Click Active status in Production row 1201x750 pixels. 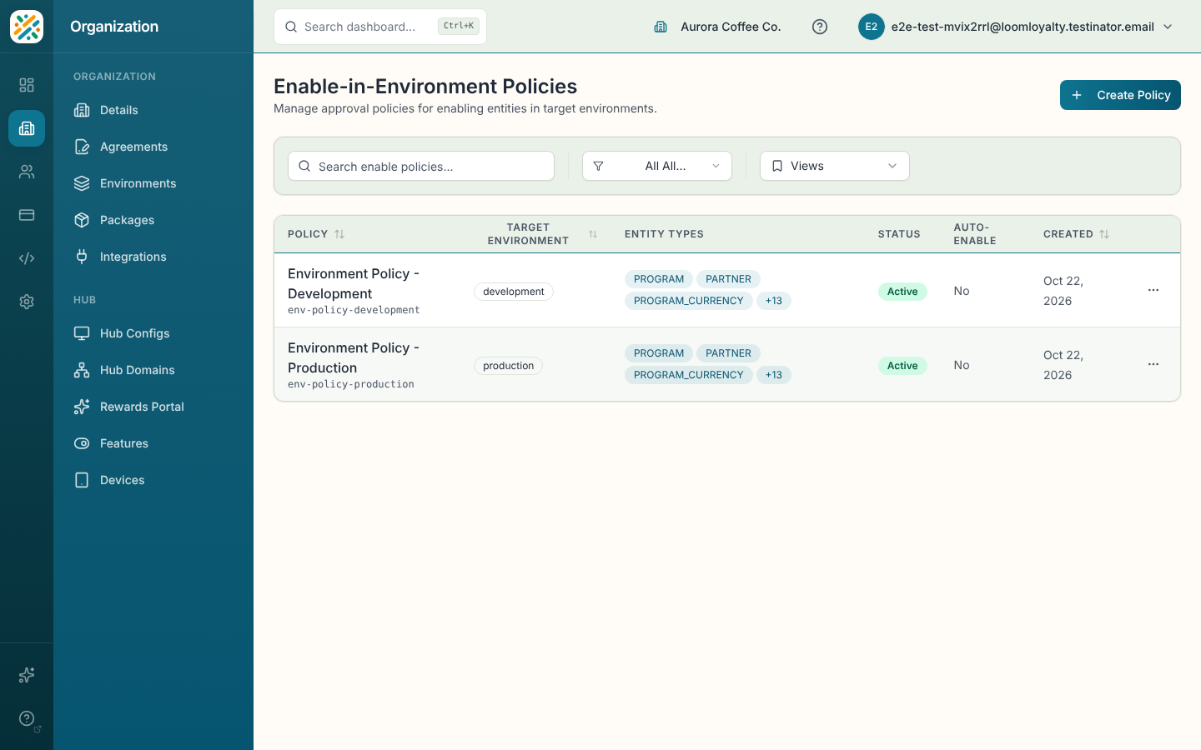(902, 366)
